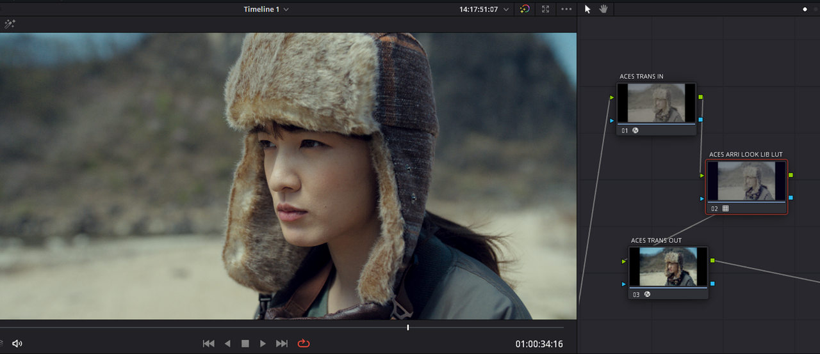Click node number 02
This screenshot has height=354, width=820.
tap(715, 208)
